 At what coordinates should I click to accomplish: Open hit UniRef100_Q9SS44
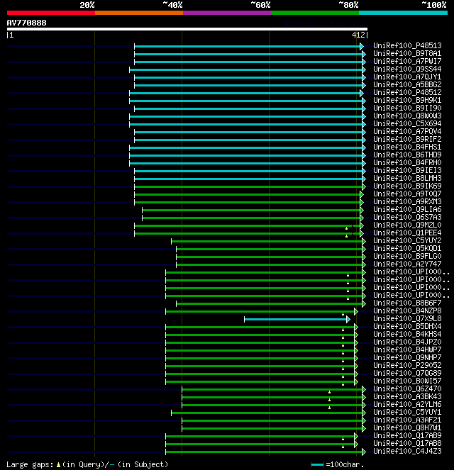click(407, 69)
